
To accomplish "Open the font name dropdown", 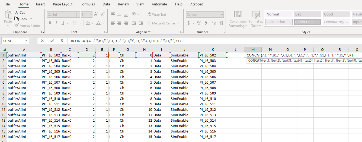I will [78, 15].
